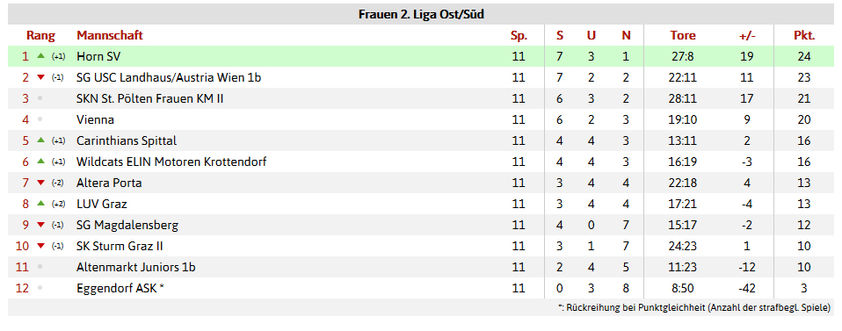Click red down arrow for SK Sturm Graz II
Image resolution: width=842 pixels, height=331 pixels.
(x=40, y=246)
